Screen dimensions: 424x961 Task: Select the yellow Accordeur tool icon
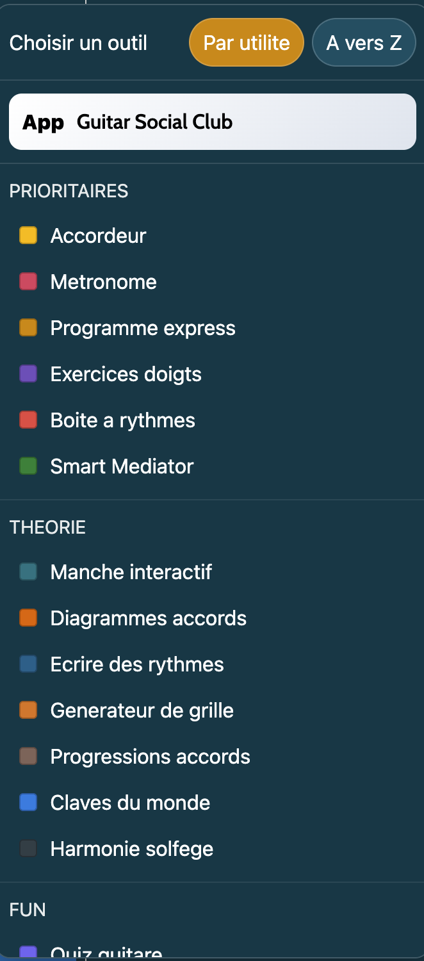[28, 235]
